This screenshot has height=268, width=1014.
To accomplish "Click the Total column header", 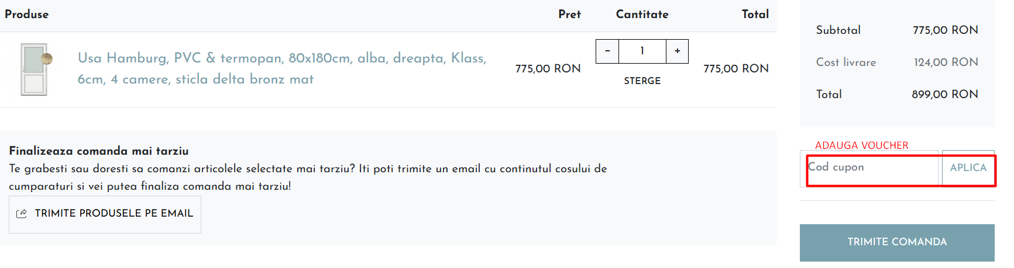I will pyautogui.click(x=755, y=15).
